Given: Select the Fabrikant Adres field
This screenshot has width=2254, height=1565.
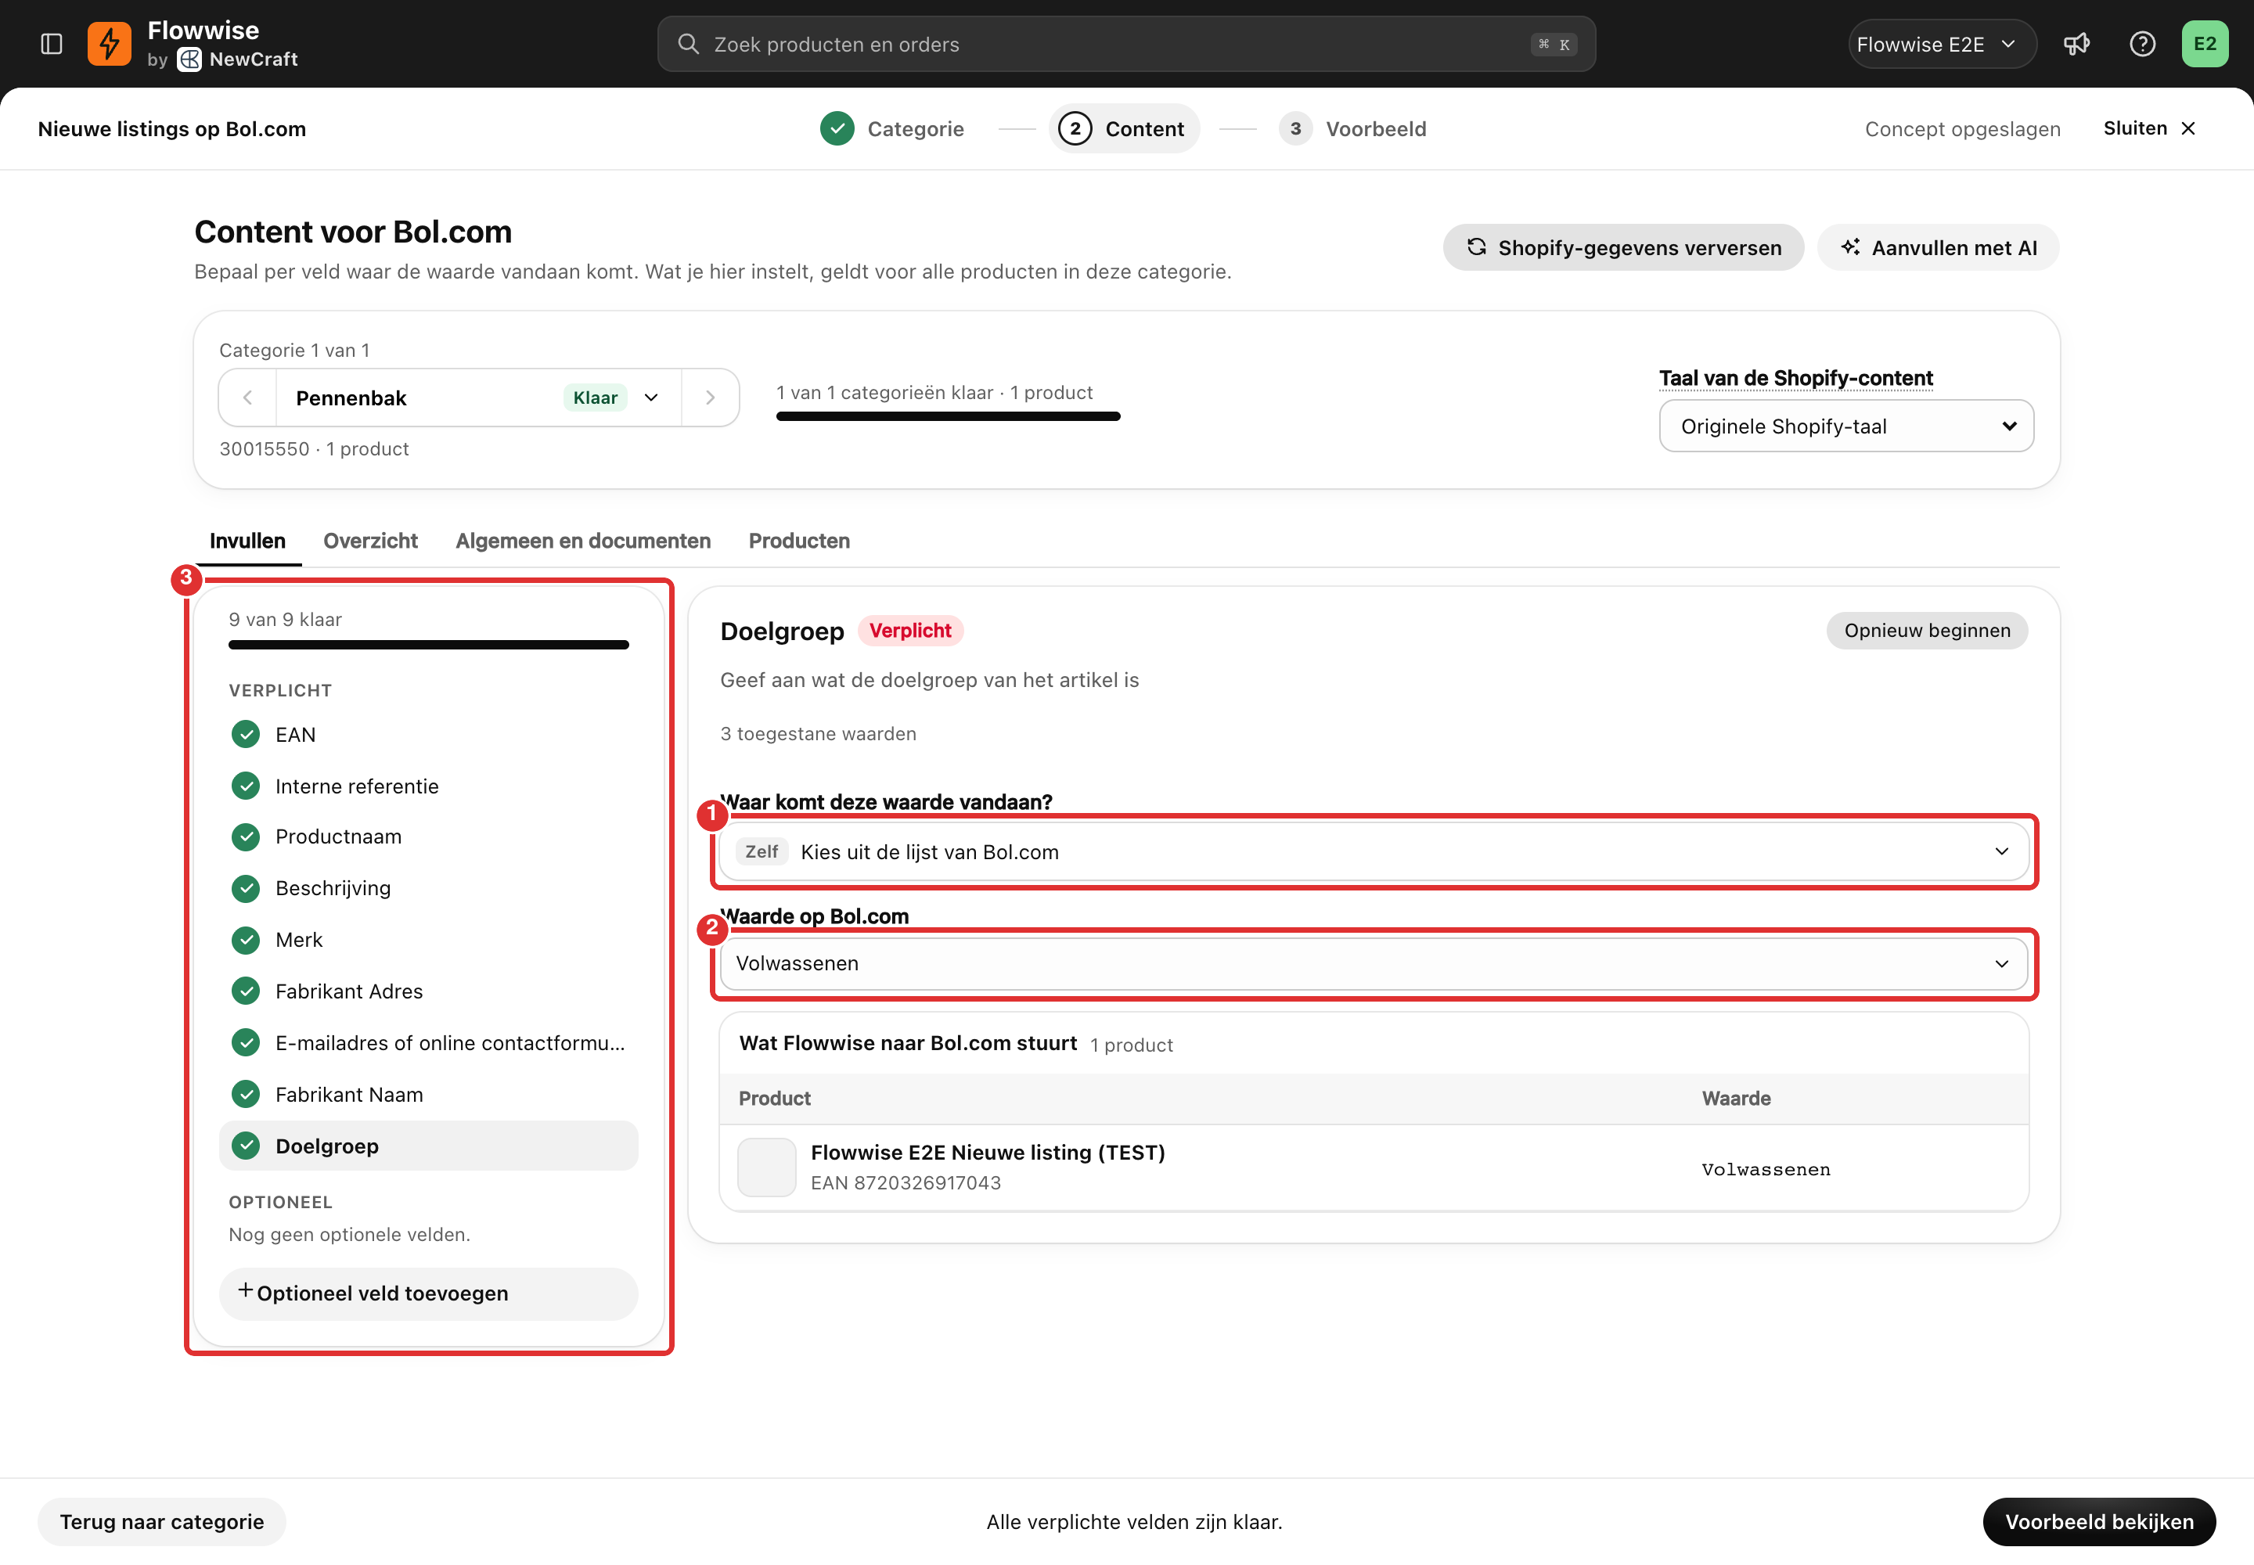Looking at the screenshot, I should click(x=429, y=991).
